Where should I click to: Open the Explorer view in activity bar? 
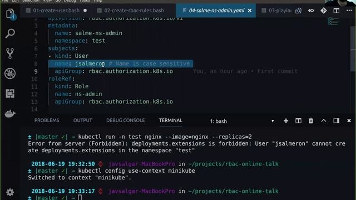pos(10,14)
